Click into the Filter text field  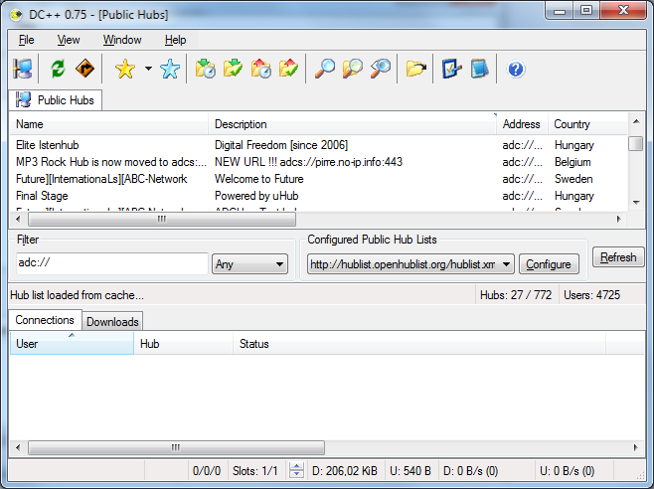point(110,263)
